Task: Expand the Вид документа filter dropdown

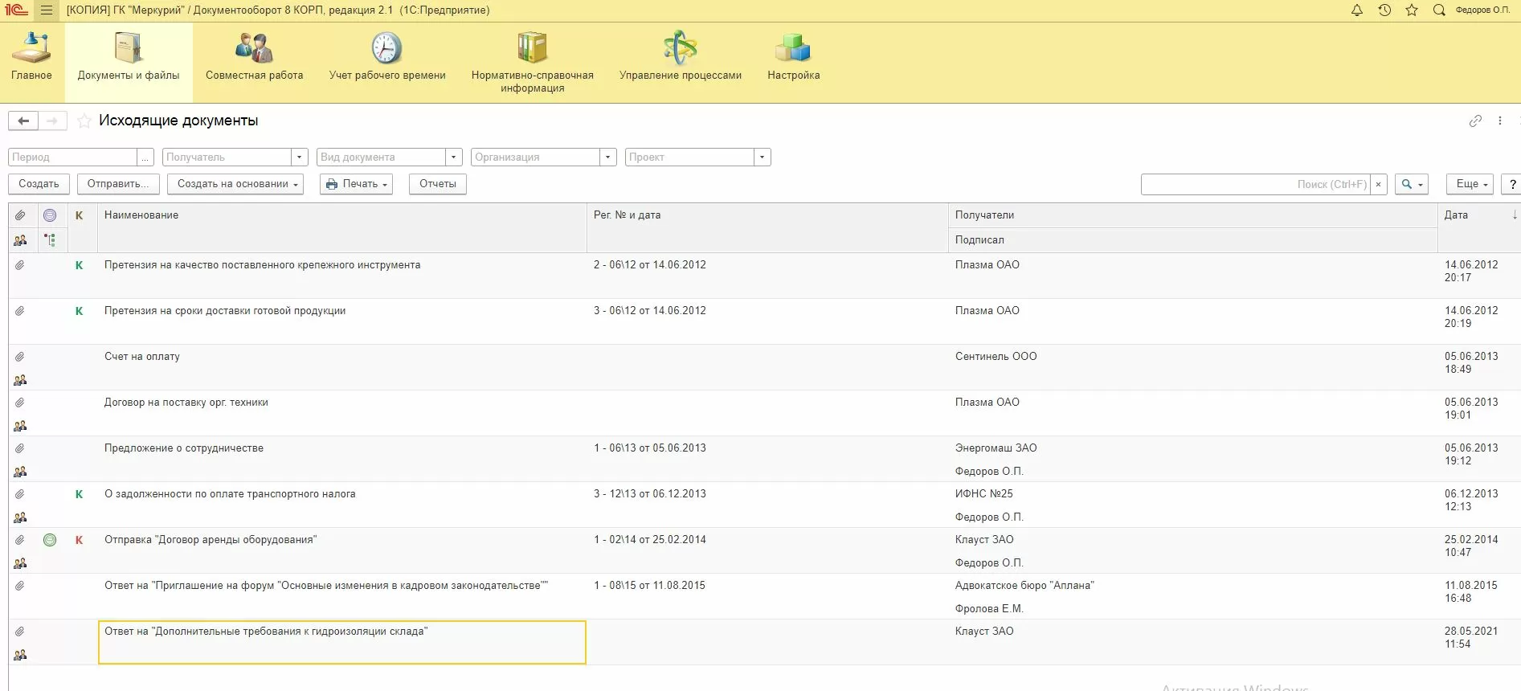Action: coord(454,157)
